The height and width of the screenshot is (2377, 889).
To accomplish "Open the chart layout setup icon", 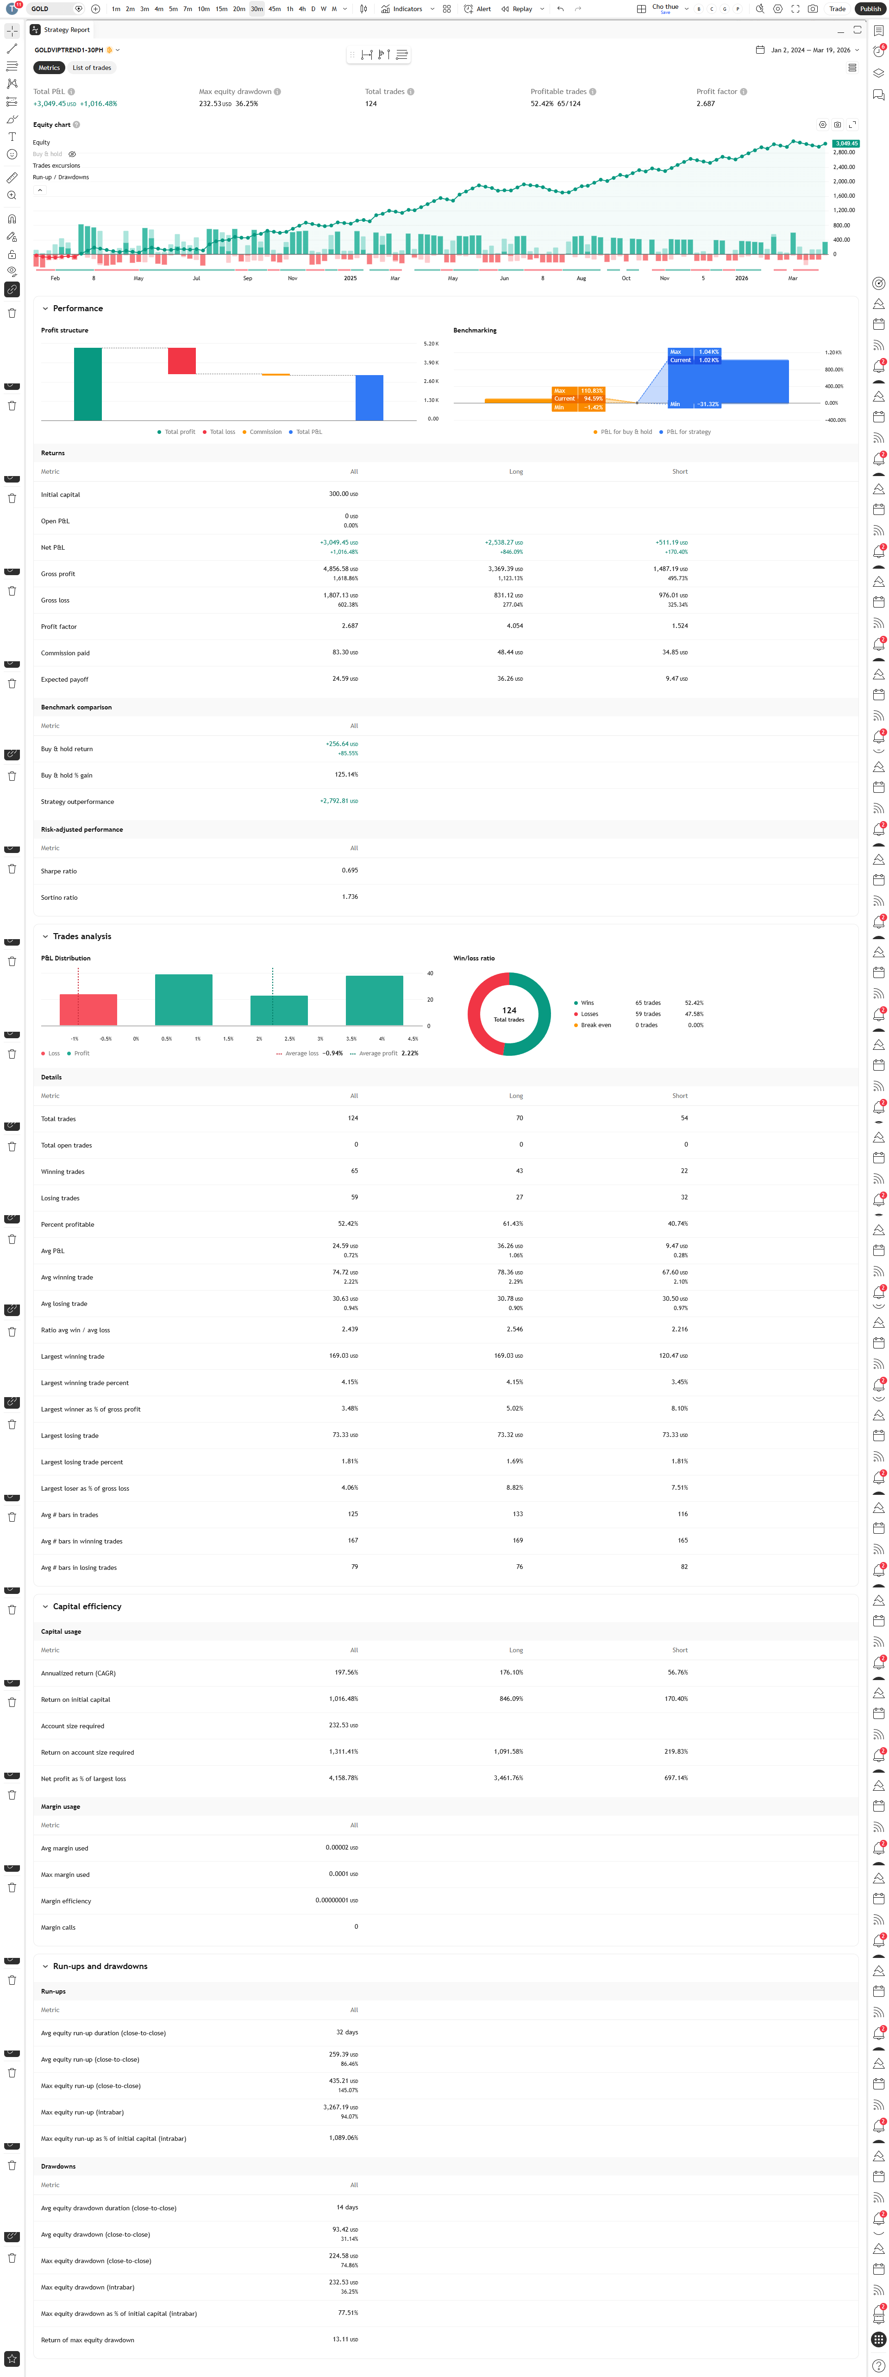I will coord(641,9).
